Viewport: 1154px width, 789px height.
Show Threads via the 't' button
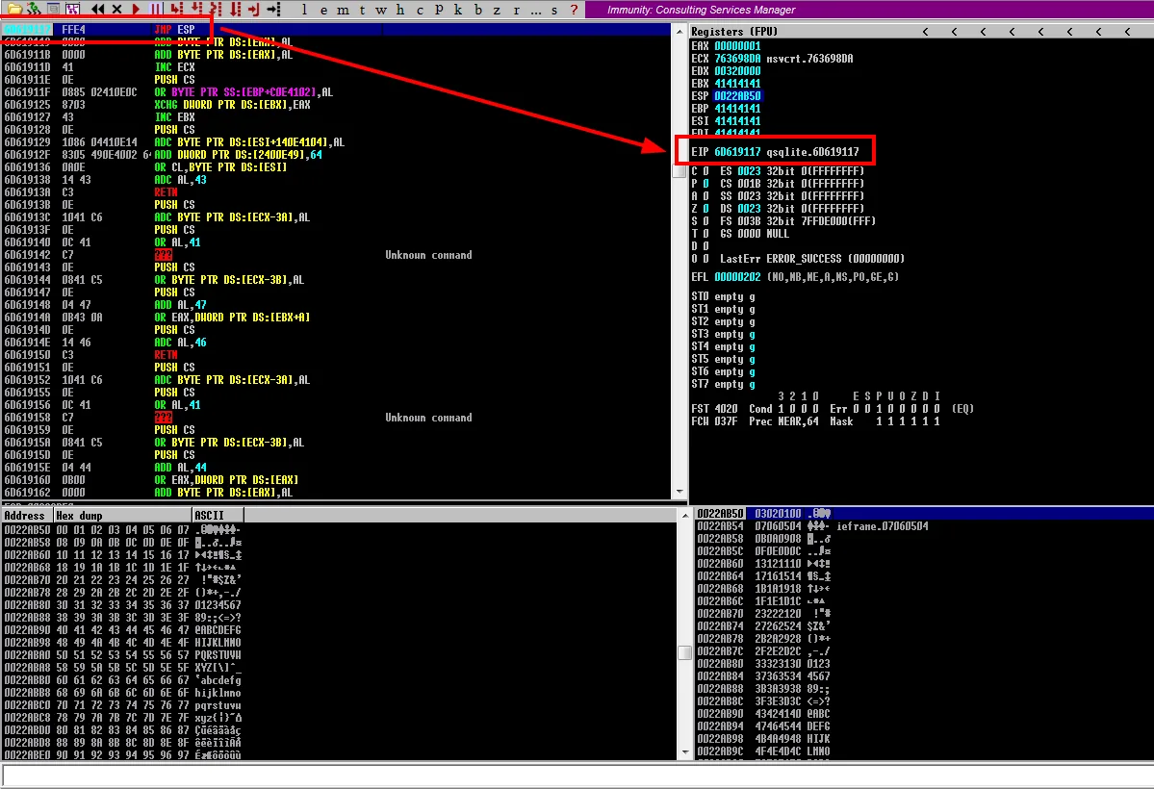(362, 10)
